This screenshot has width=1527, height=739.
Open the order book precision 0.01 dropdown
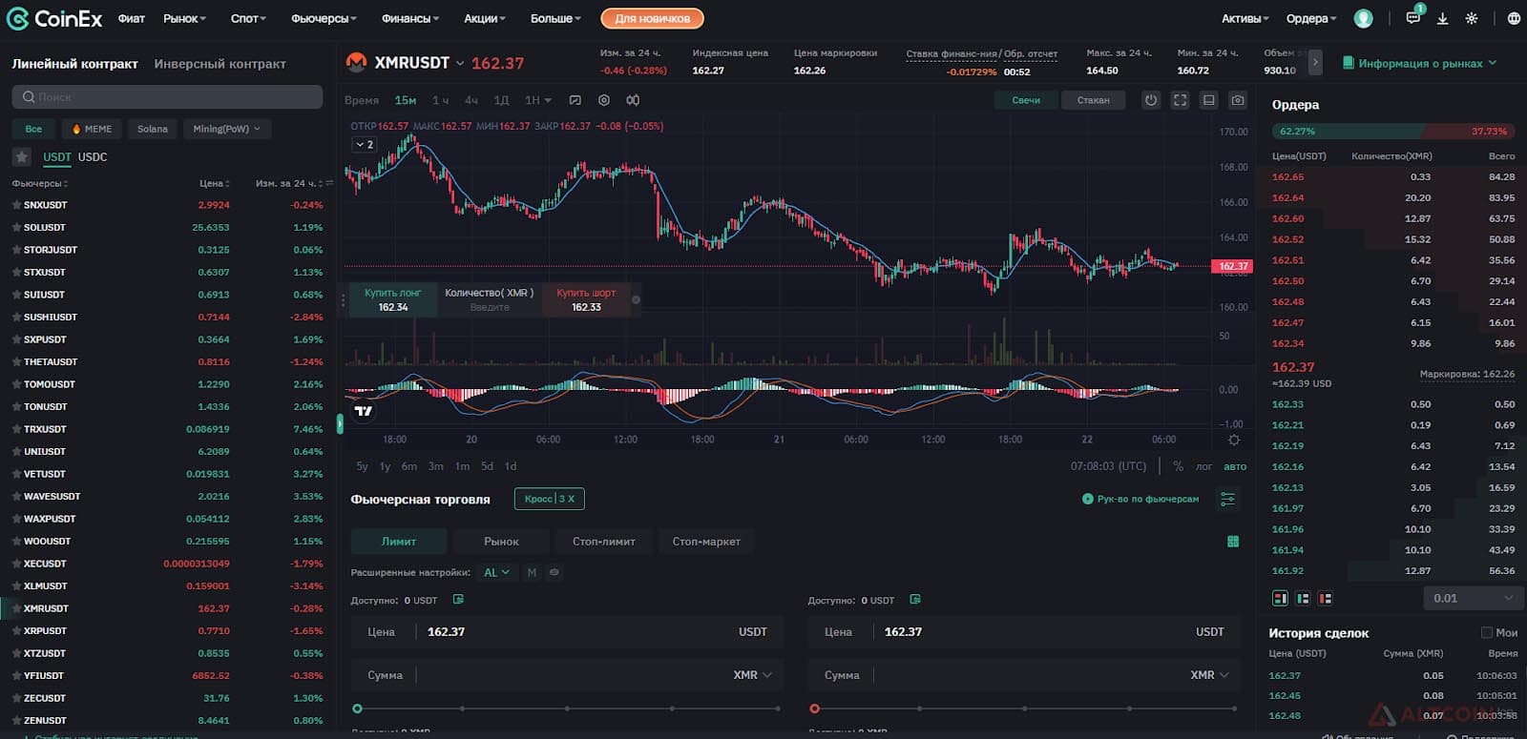(1473, 598)
